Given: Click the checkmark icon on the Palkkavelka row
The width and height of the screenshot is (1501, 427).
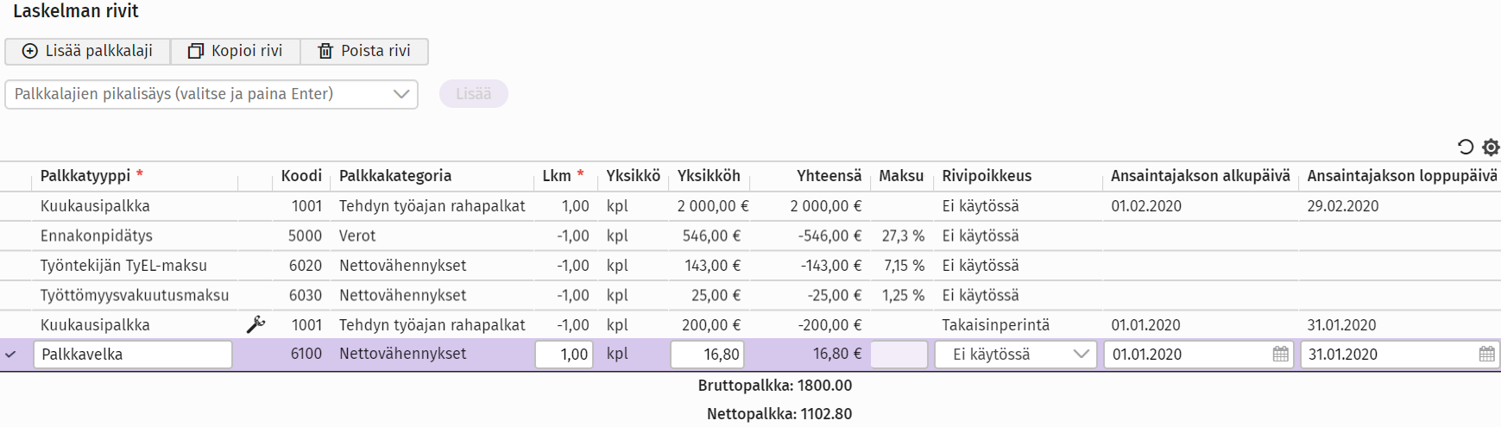Looking at the screenshot, I should (x=11, y=355).
